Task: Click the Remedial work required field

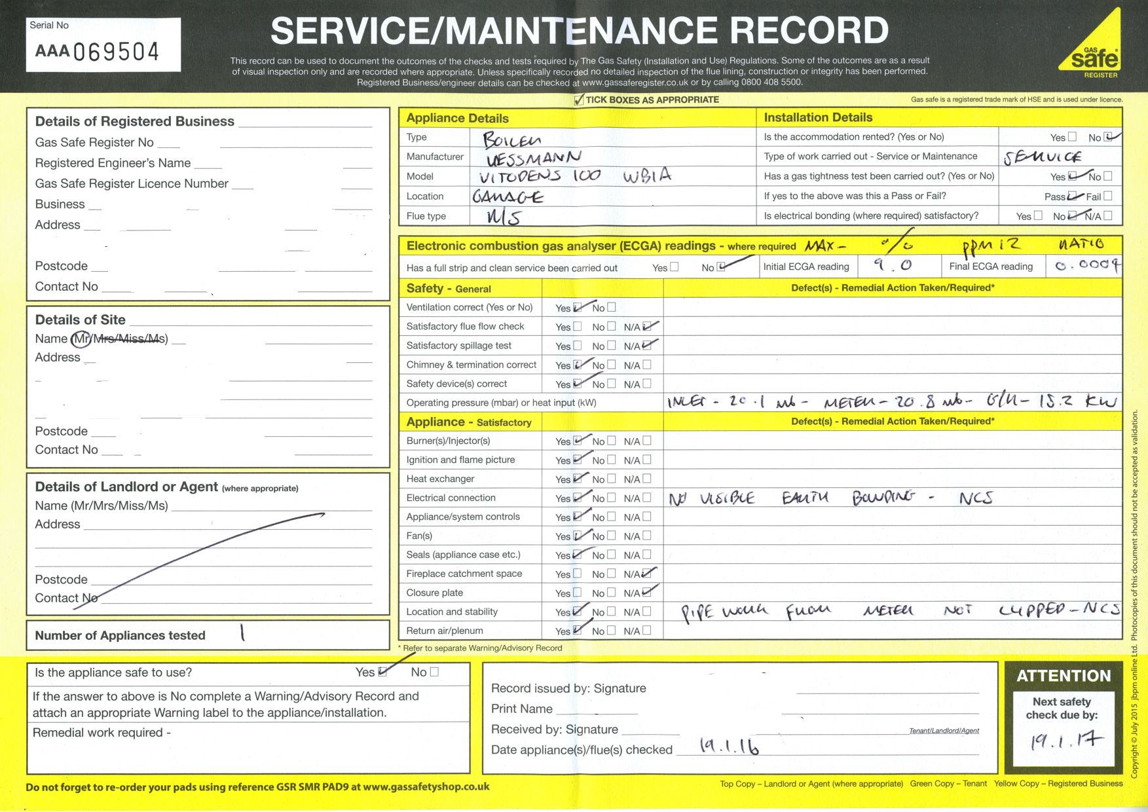Action: coord(249,747)
